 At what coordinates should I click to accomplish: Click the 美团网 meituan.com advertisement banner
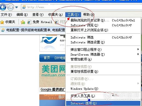[52, 75]
